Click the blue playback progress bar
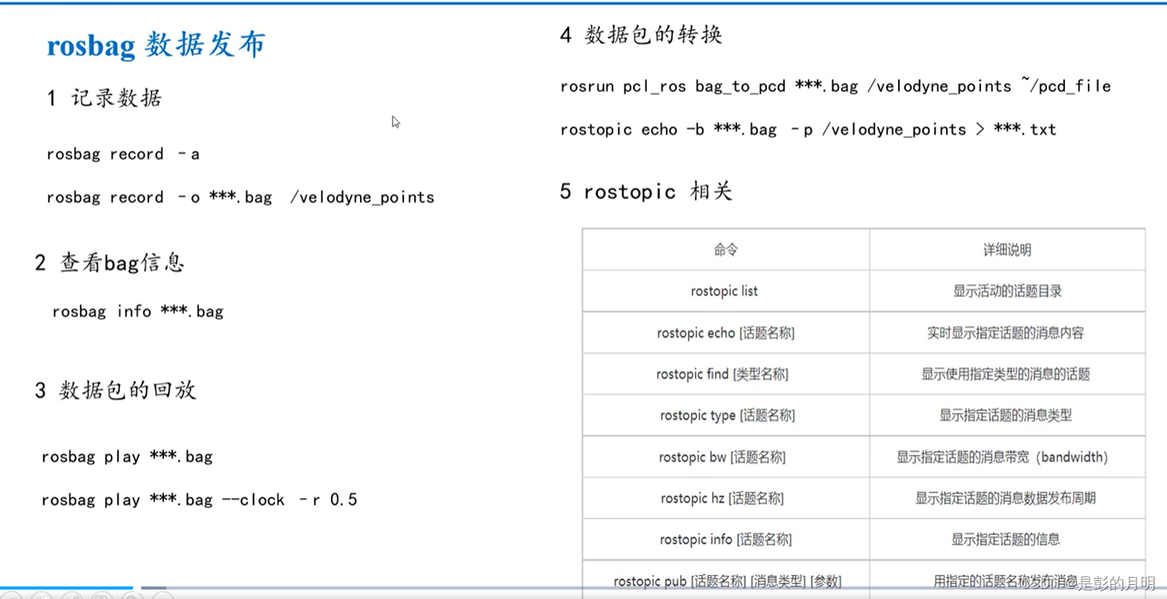Screen dimensions: 1167x599 (67, 587)
